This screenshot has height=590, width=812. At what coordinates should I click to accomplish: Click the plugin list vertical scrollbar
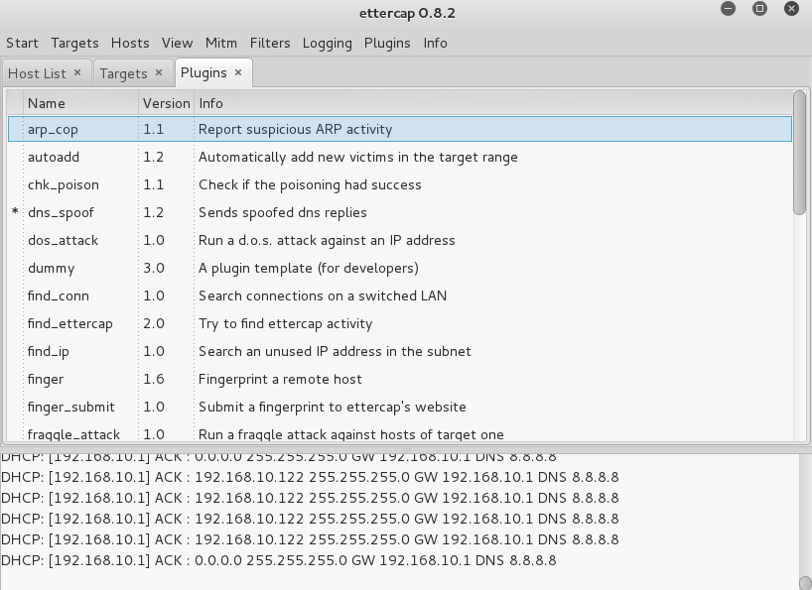[x=799, y=153]
